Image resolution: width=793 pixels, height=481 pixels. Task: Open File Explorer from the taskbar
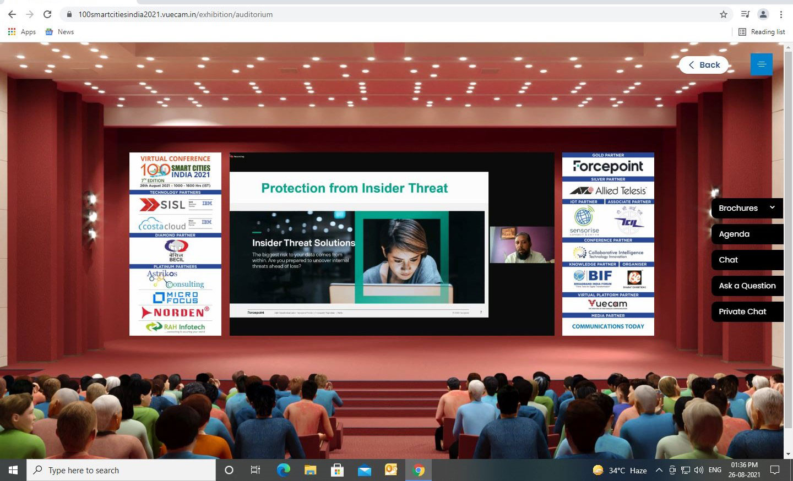(310, 470)
